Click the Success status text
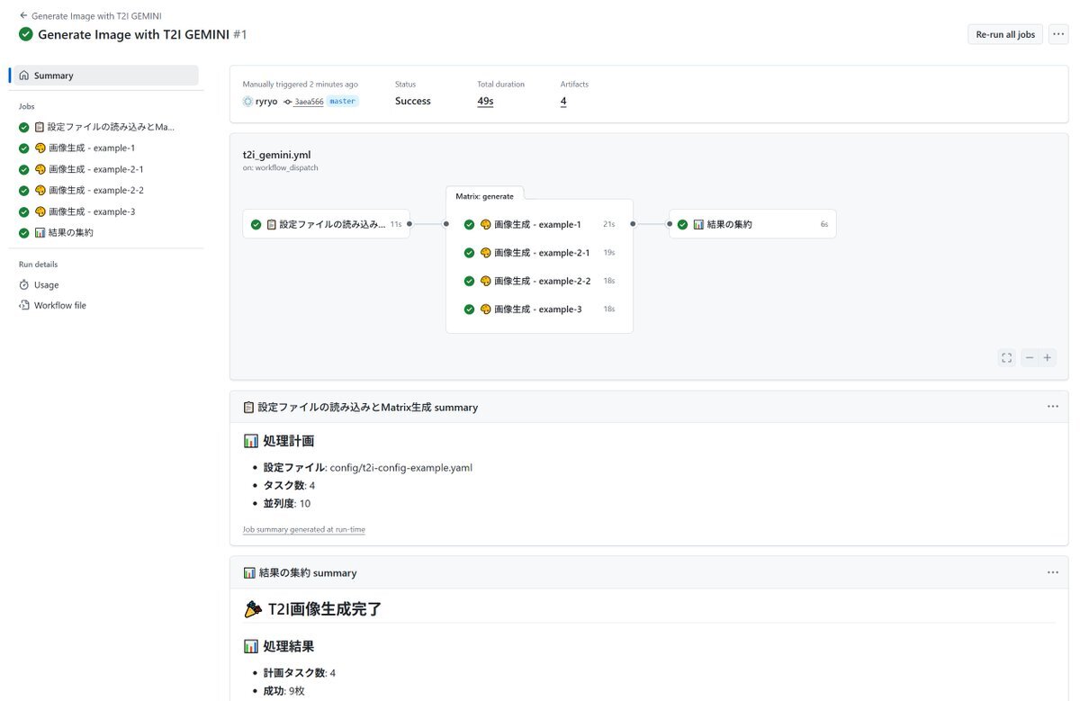Image resolution: width=1080 pixels, height=701 pixels. [x=413, y=102]
